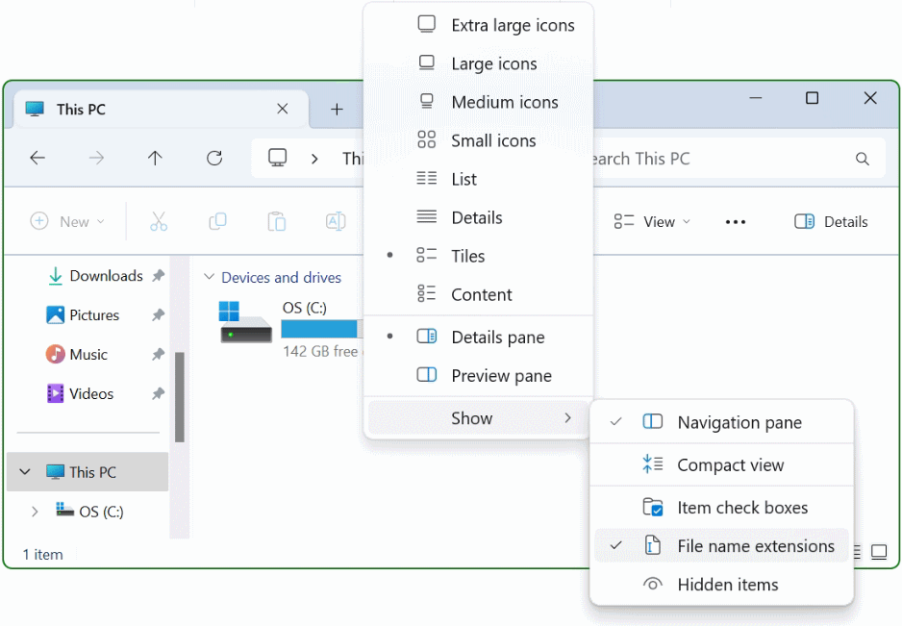Select the Copy icon in toolbar

217,221
